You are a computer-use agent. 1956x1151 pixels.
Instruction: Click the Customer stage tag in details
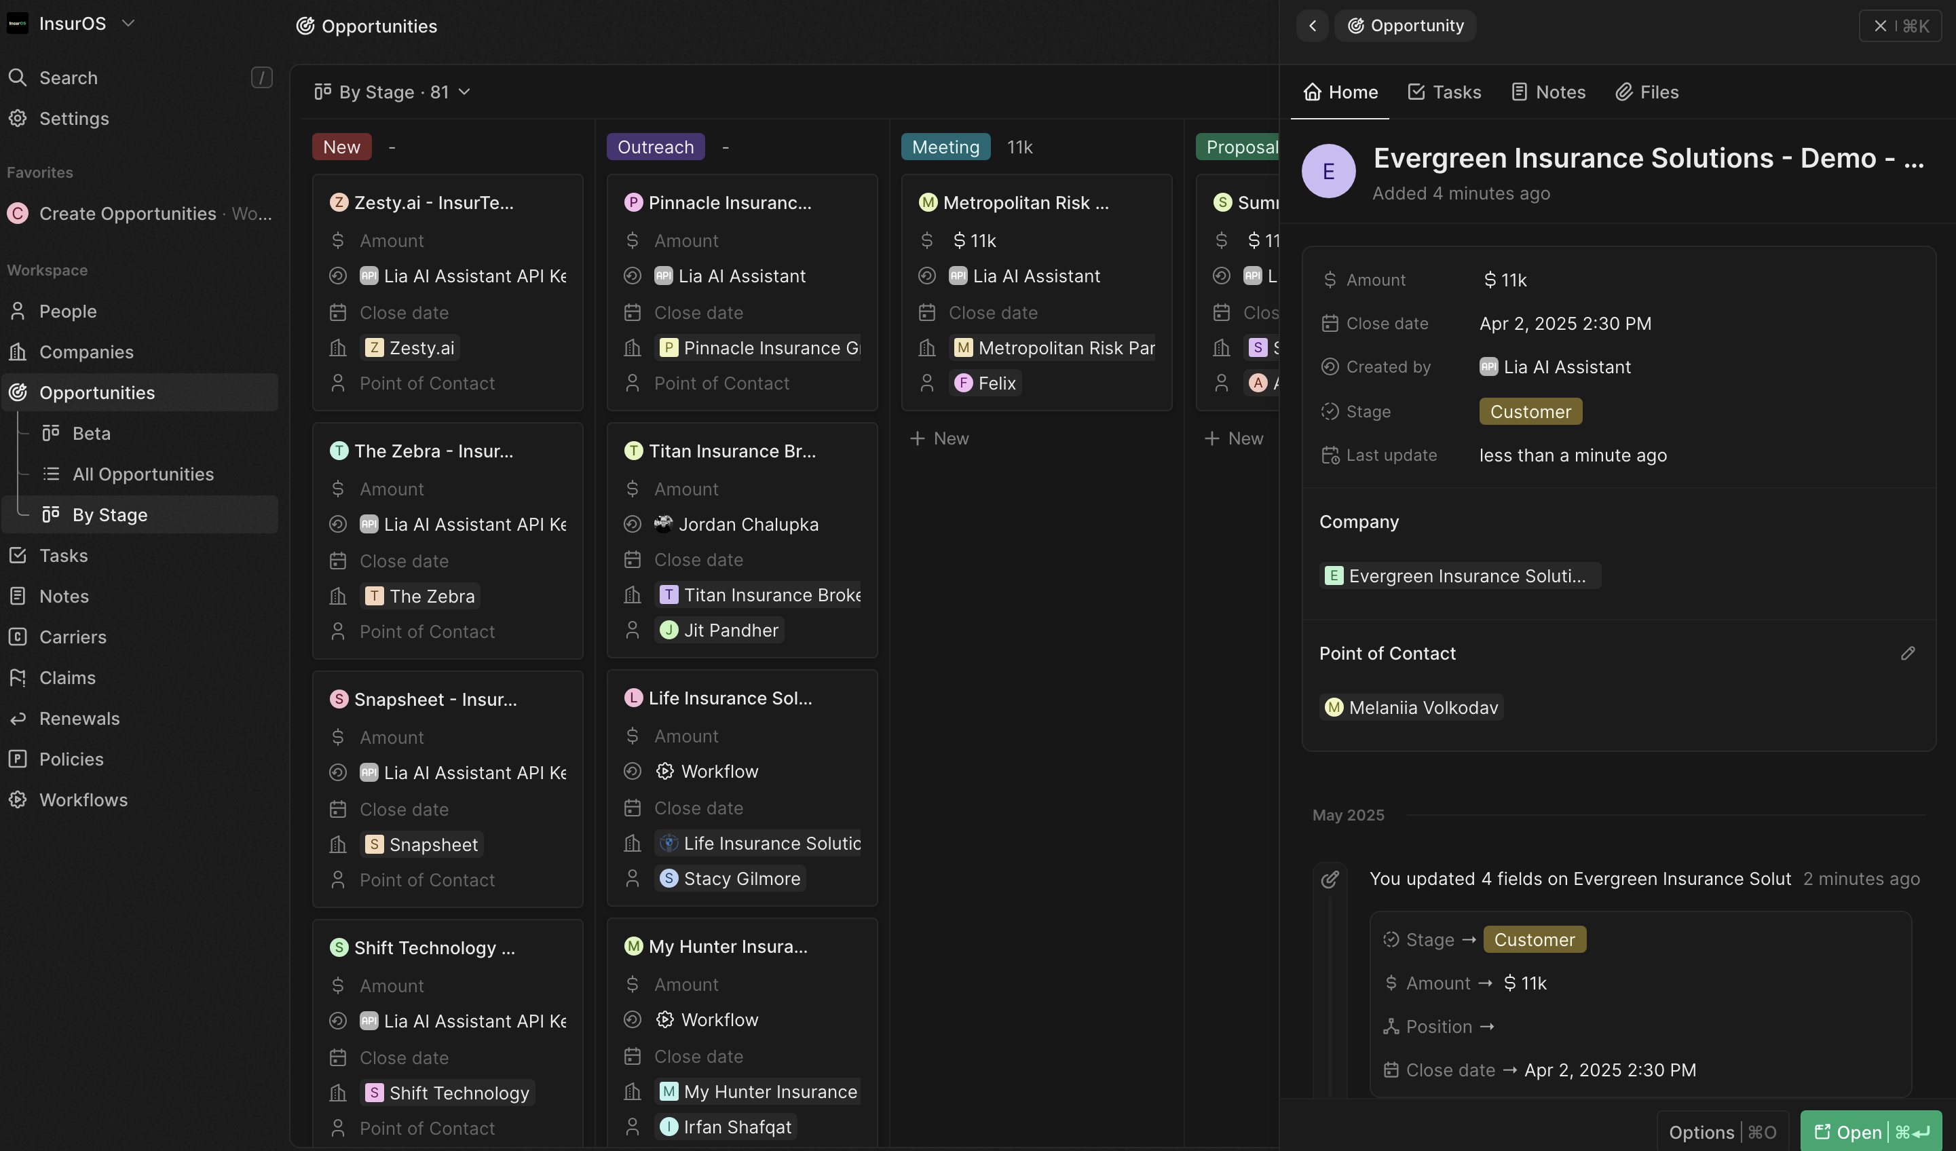tap(1530, 412)
